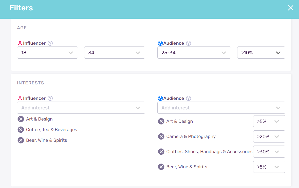This screenshot has width=299, height=188.
Task: Click the Audience target icon in Interests section
Action: 160,98
